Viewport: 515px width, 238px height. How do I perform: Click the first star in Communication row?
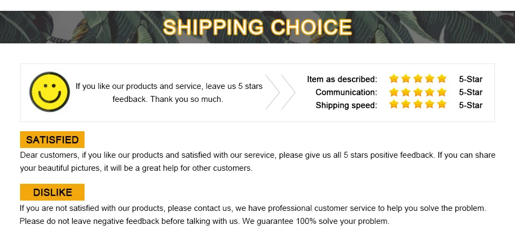click(x=394, y=92)
